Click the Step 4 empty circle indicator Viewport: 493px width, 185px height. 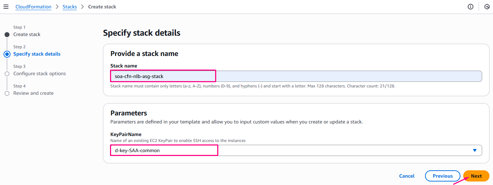(7, 93)
